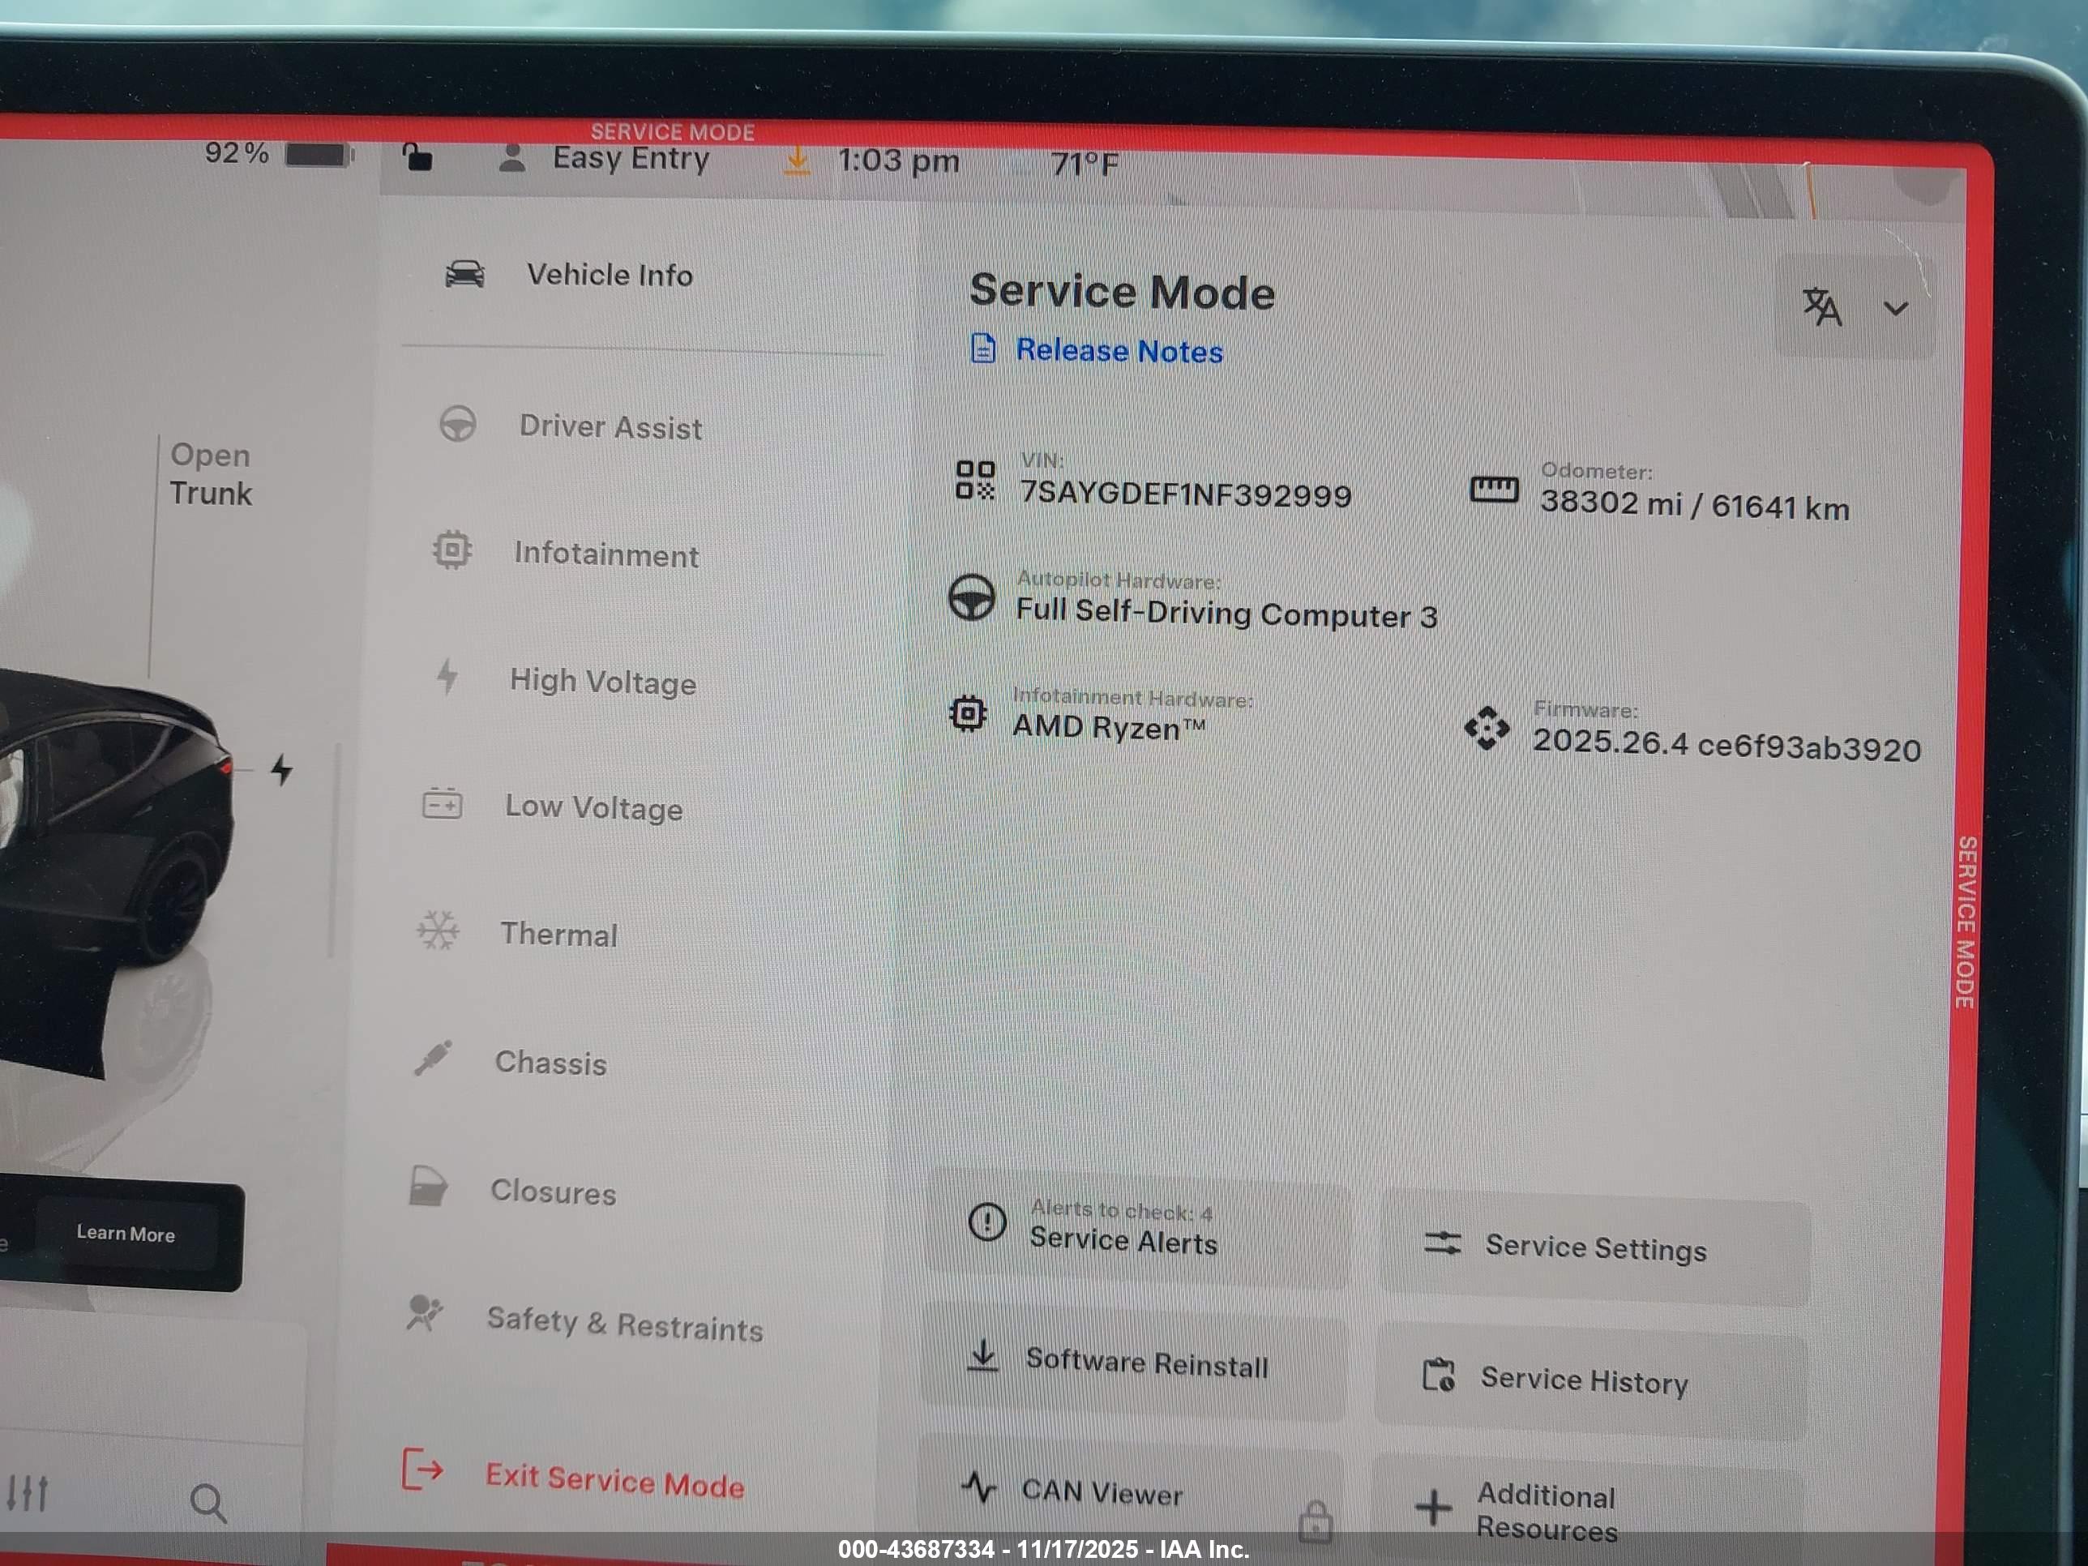This screenshot has height=1566, width=2088.
Task: Tap the 1:03 pm clock
Action: point(897,160)
